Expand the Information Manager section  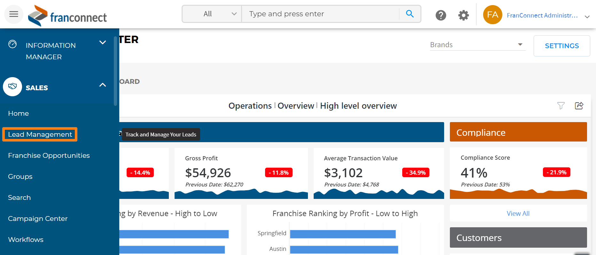click(103, 42)
